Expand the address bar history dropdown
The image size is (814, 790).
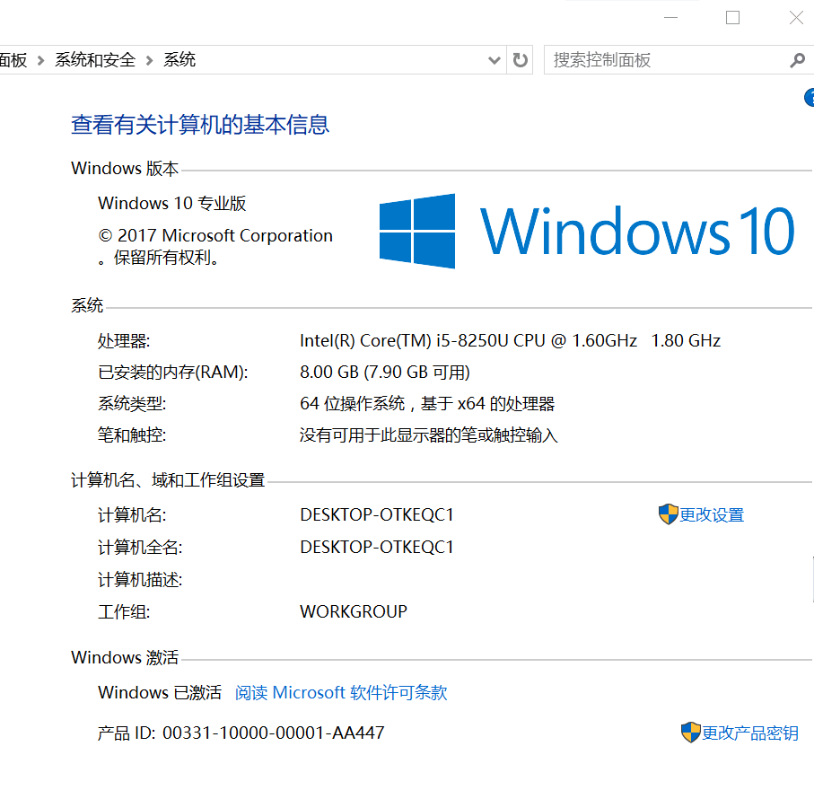[494, 60]
